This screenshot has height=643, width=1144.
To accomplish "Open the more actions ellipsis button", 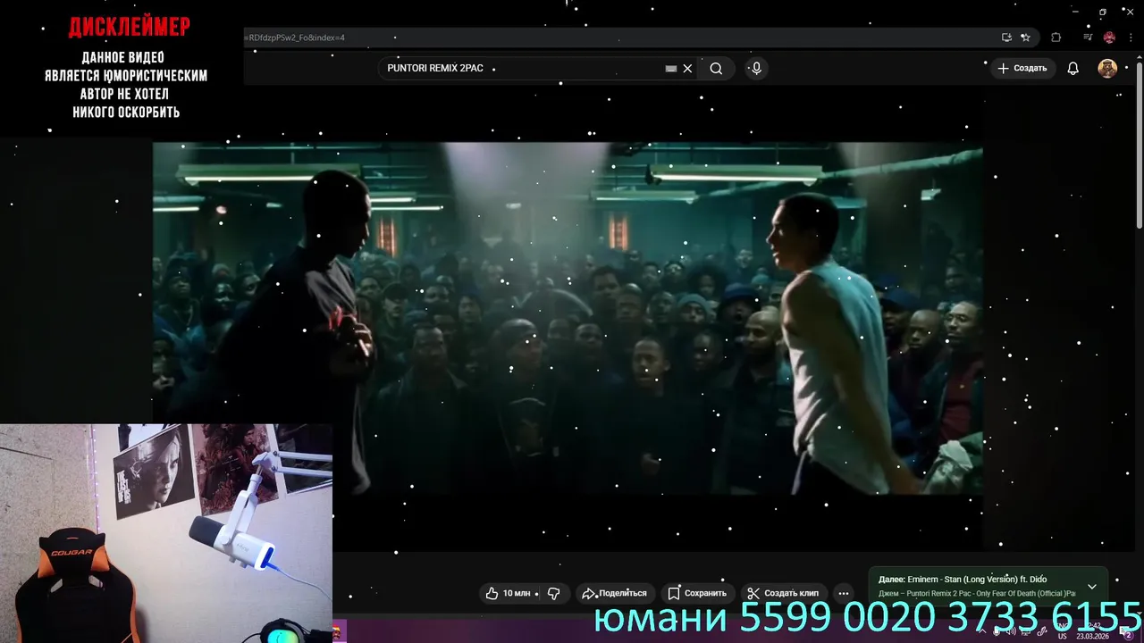I will pos(843,593).
